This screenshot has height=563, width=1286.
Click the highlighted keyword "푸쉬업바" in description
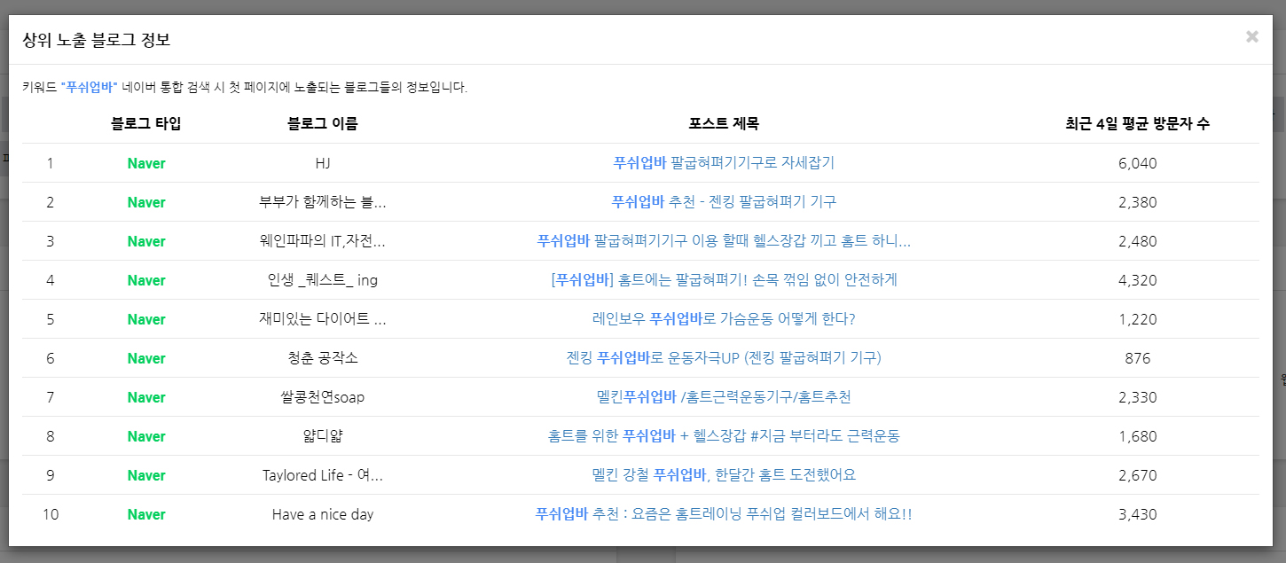(x=90, y=87)
